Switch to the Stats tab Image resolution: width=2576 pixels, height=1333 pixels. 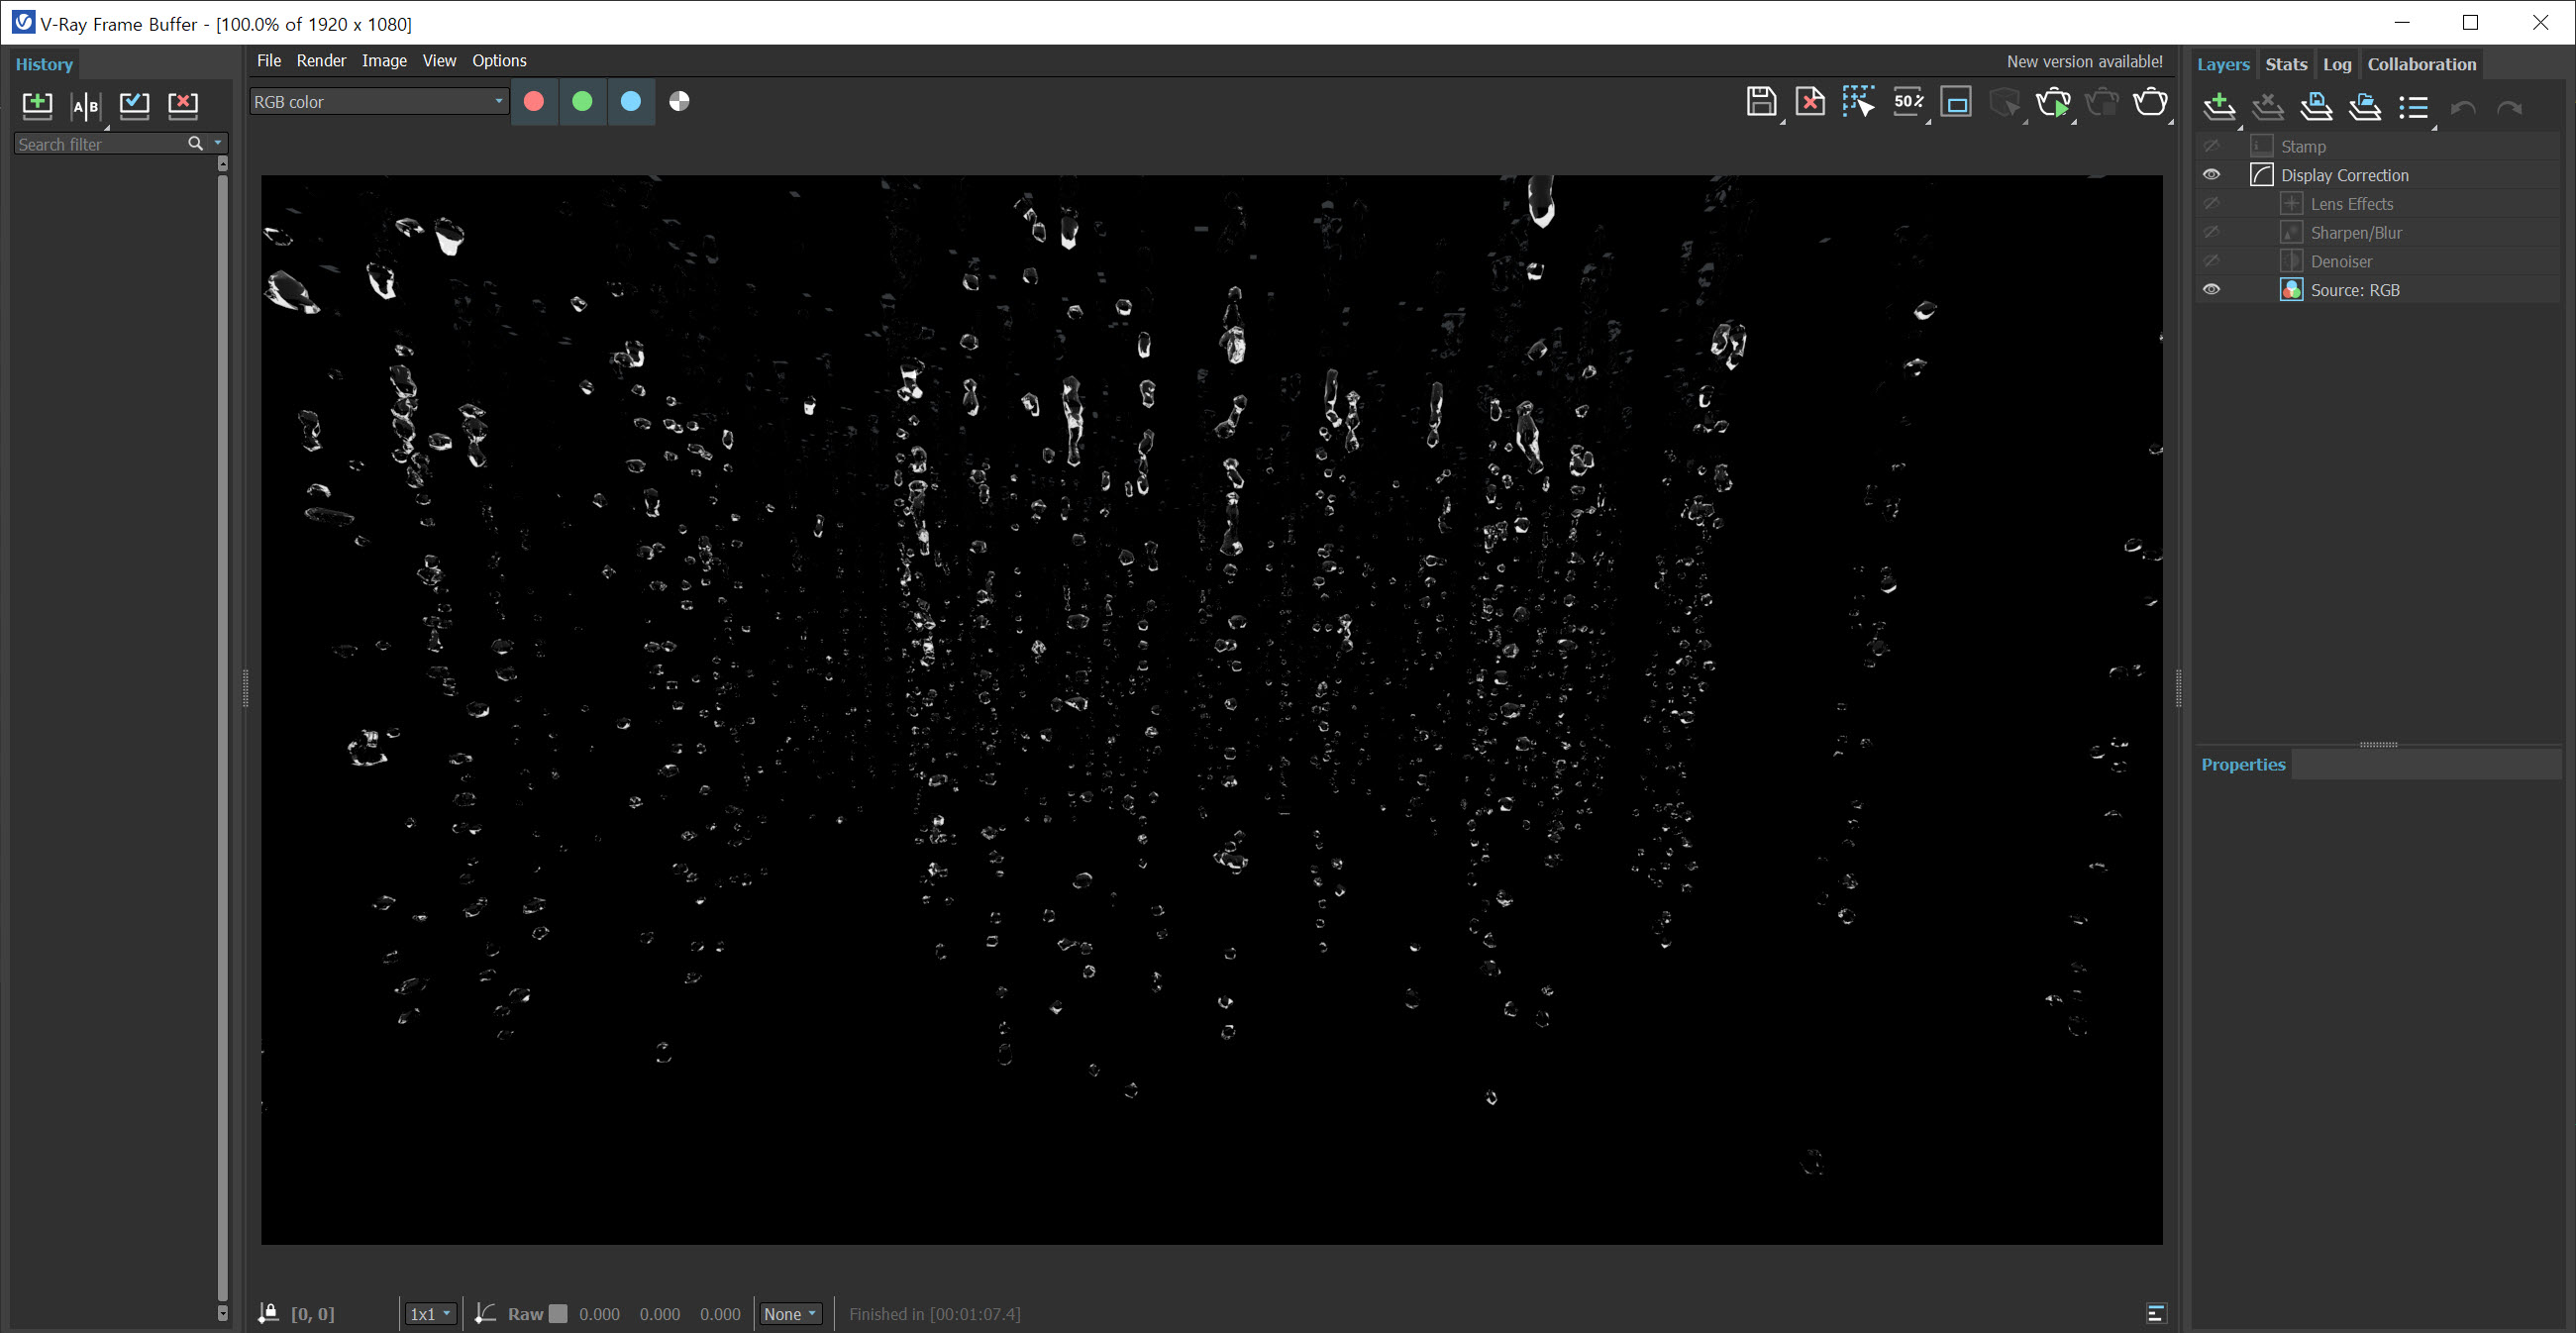point(2285,64)
